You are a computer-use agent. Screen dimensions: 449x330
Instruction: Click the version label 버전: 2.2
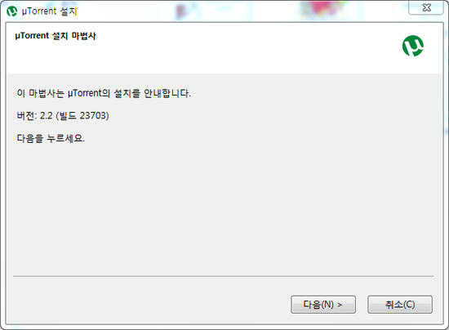click(x=34, y=116)
